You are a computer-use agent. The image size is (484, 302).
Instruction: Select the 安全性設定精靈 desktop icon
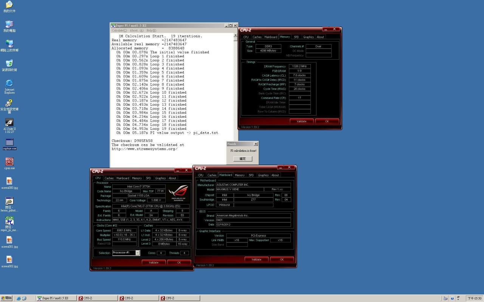click(9, 106)
